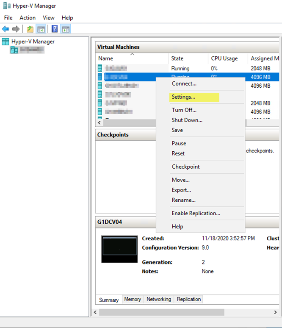Viewport: 282px width, 328px height.
Task: Switch to the Memory tab
Action: (133, 299)
